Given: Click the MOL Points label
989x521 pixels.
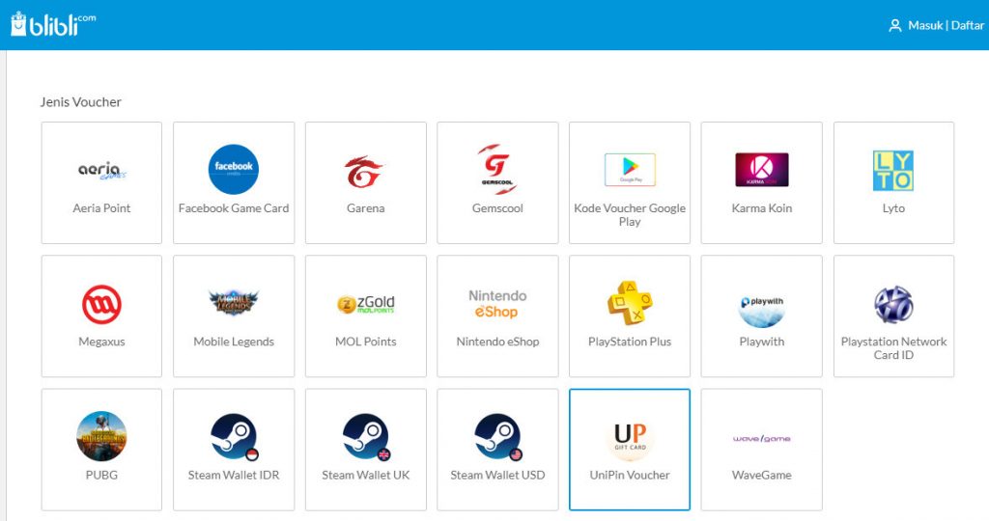Looking at the screenshot, I should pyautogui.click(x=366, y=343).
